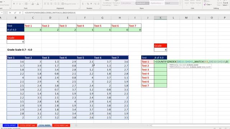Select the Grade value 4 cell under column B
The image size is (230, 129).
click(x=15, y=42)
